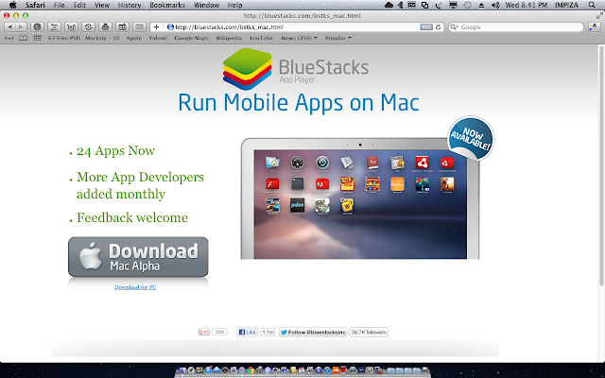Show bookmarks with the open-book icon
Image resolution: width=605 pixels, height=378 pixels.
pos(23,38)
